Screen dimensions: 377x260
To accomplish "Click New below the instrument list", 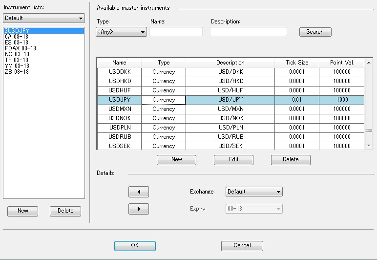I will [23, 211].
